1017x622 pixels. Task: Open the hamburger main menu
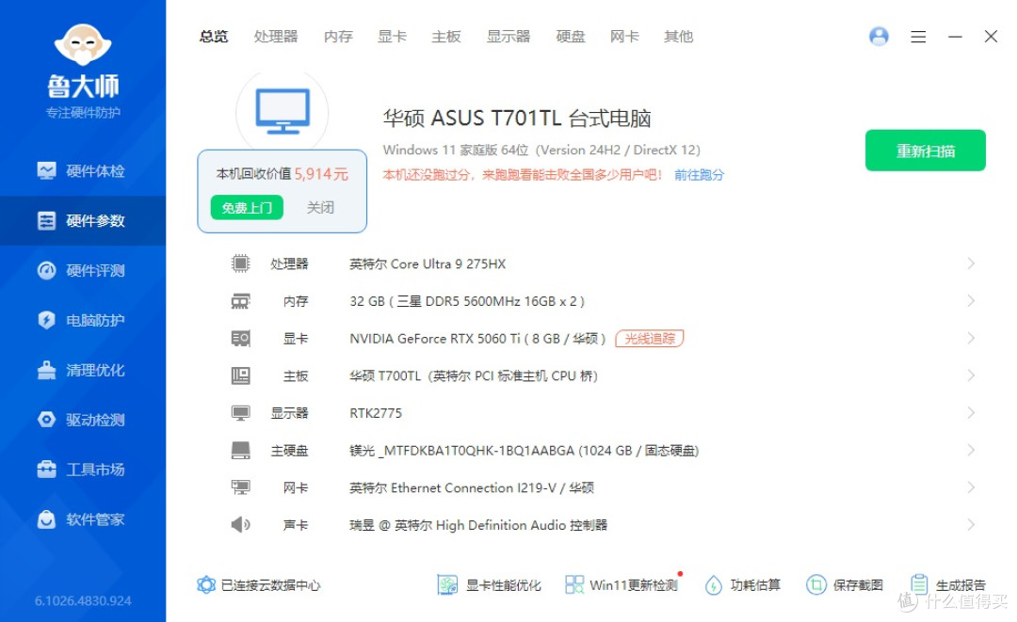click(x=918, y=37)
